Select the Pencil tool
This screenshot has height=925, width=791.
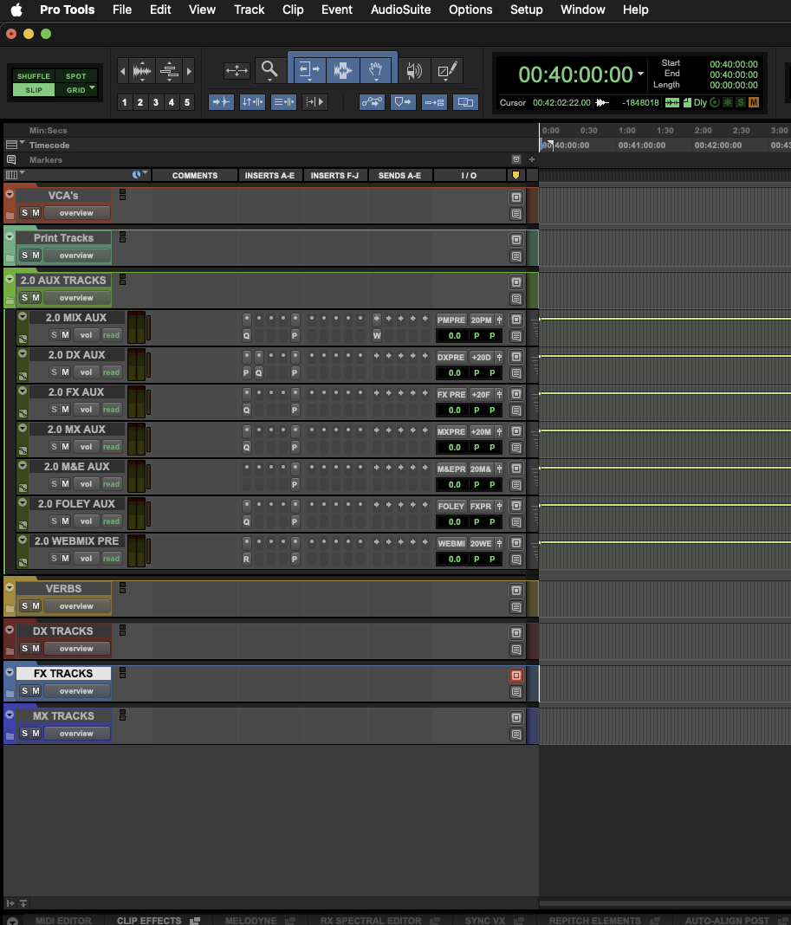point(447,69)
